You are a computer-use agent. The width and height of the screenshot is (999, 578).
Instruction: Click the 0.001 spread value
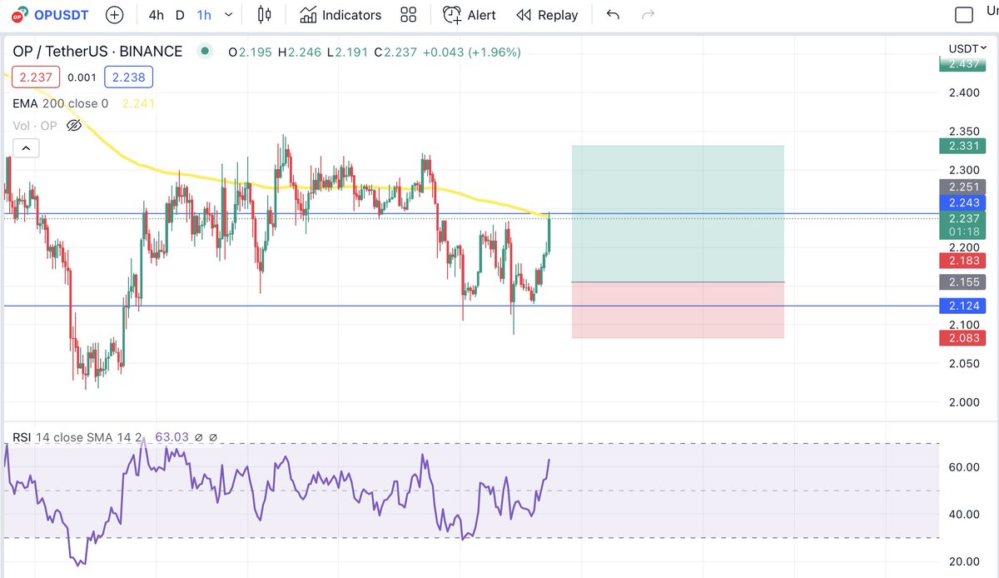coord(82,77)
